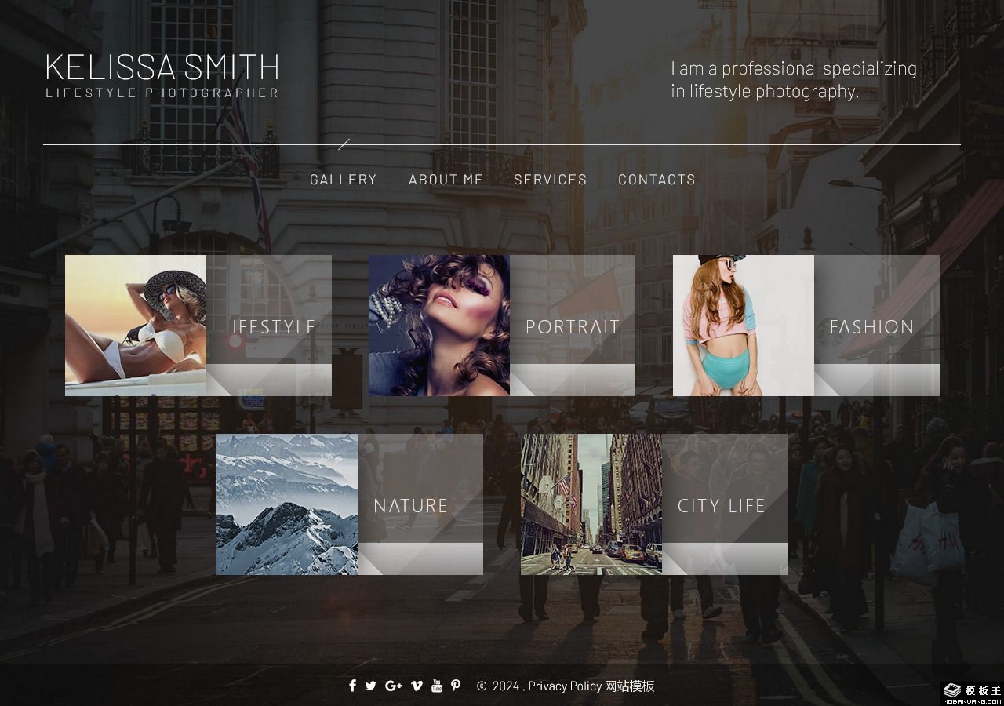Select Services in the navigation menu
The image size is (1004, 706).
(x=550, y=180)
